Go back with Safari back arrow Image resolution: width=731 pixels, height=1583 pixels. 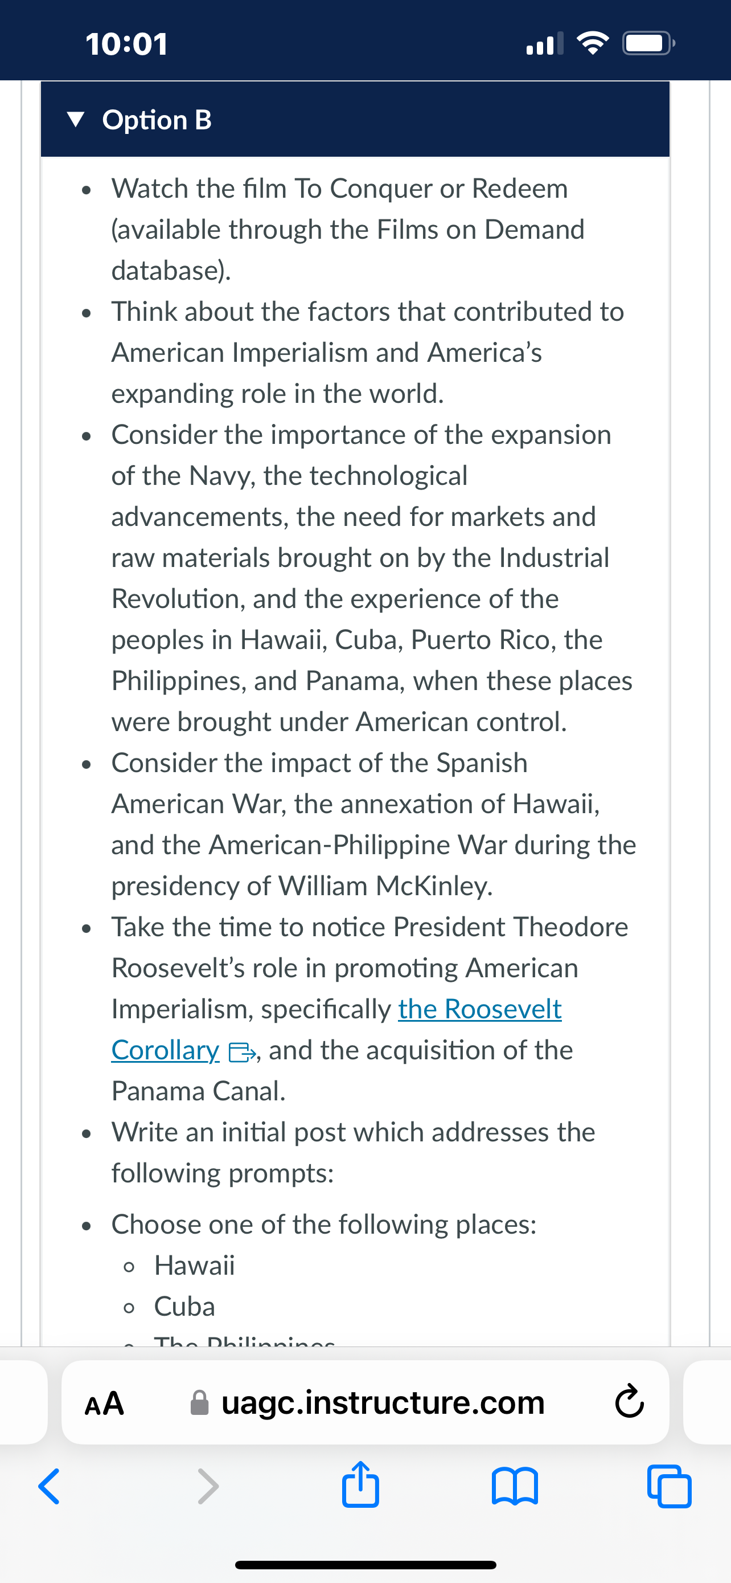[49, 1487]
